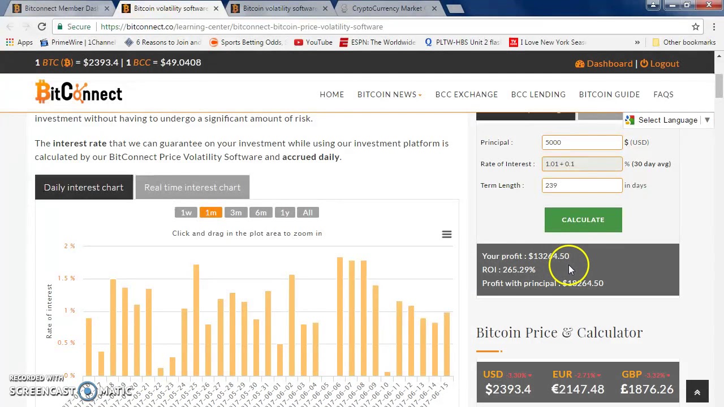
Task: Close the active Bitcoin volatility tab
Action: pos(216,8)
